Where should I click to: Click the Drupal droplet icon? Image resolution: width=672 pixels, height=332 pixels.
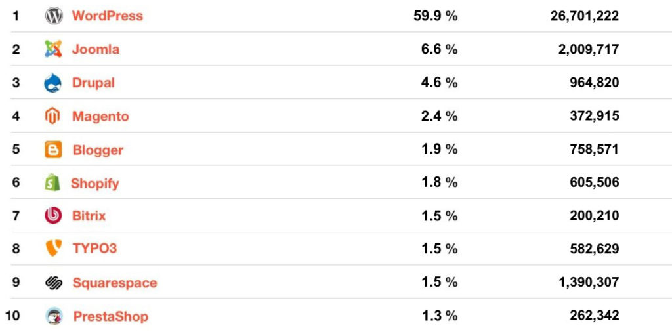(52, 83)
